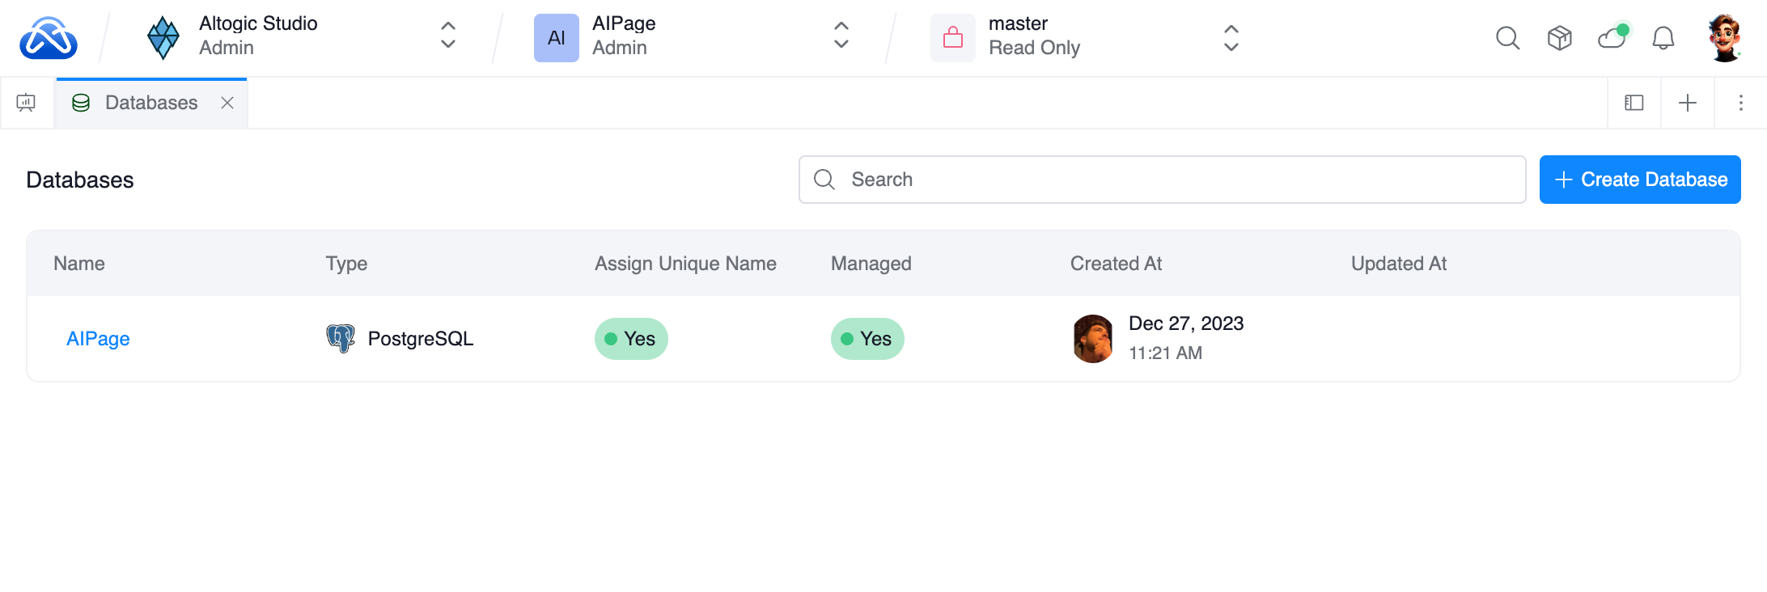This screenshot has width=1767, height=592.
Task: Close the Databases tab
Action: [227, 103]
